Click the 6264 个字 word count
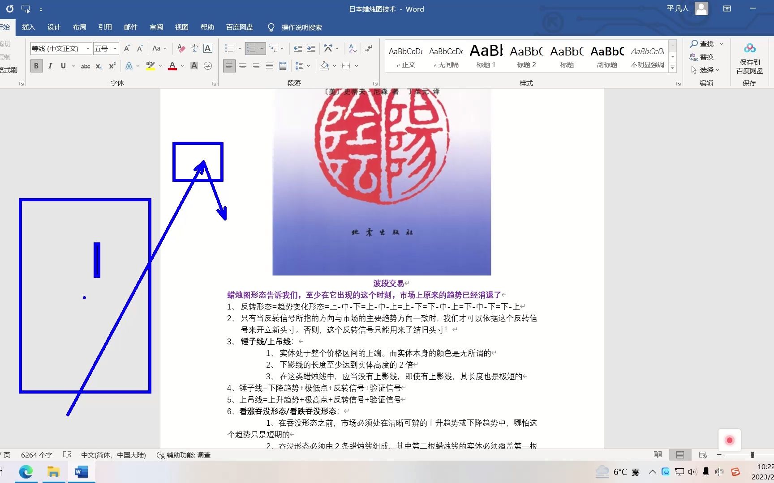Image resolution: width=774 pixels, height=483 pixels. 37,455
